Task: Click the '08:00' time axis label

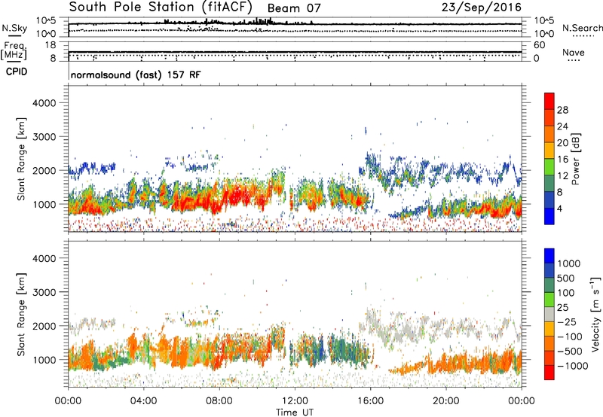Action: click(219, 401)
